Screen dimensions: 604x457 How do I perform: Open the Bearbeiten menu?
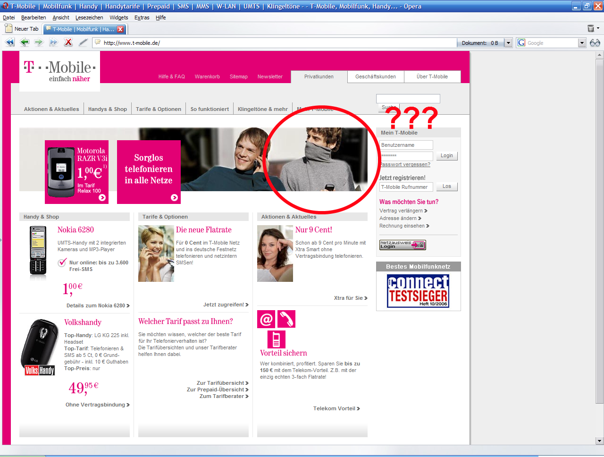pyautogui.click(x=34, y=17)
